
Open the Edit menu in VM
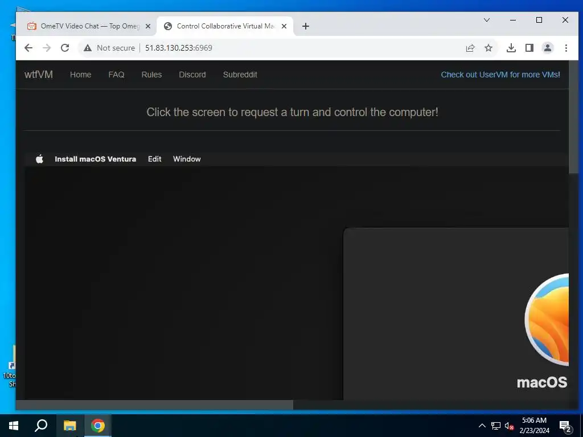coord(155,159)
